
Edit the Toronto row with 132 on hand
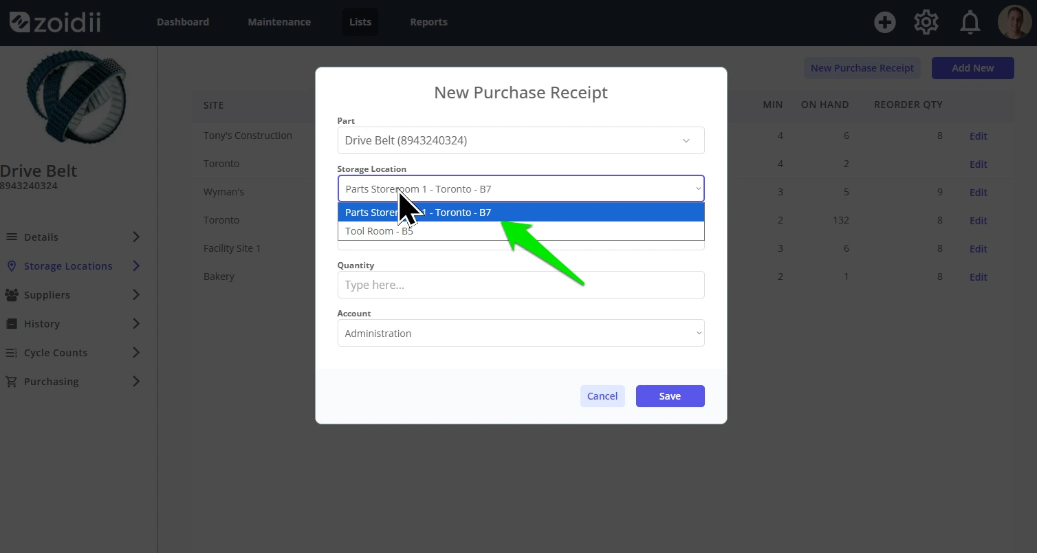click(x=978, y=221)
